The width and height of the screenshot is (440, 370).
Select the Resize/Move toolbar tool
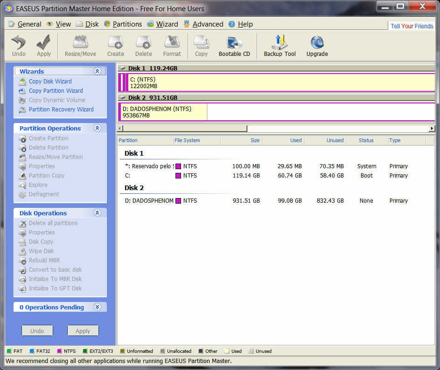pos(80,46)
